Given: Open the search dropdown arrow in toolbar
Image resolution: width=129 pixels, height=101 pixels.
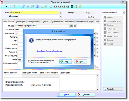Looking at the screenshot, I should (7, 6).
